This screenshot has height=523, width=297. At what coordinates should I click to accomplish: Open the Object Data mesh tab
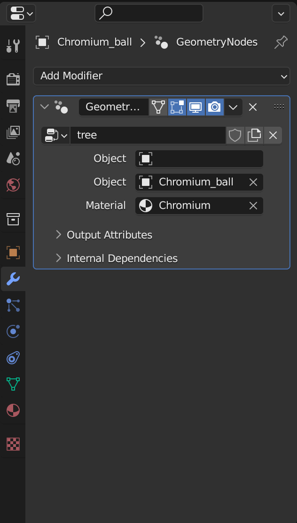coord(13,384)
